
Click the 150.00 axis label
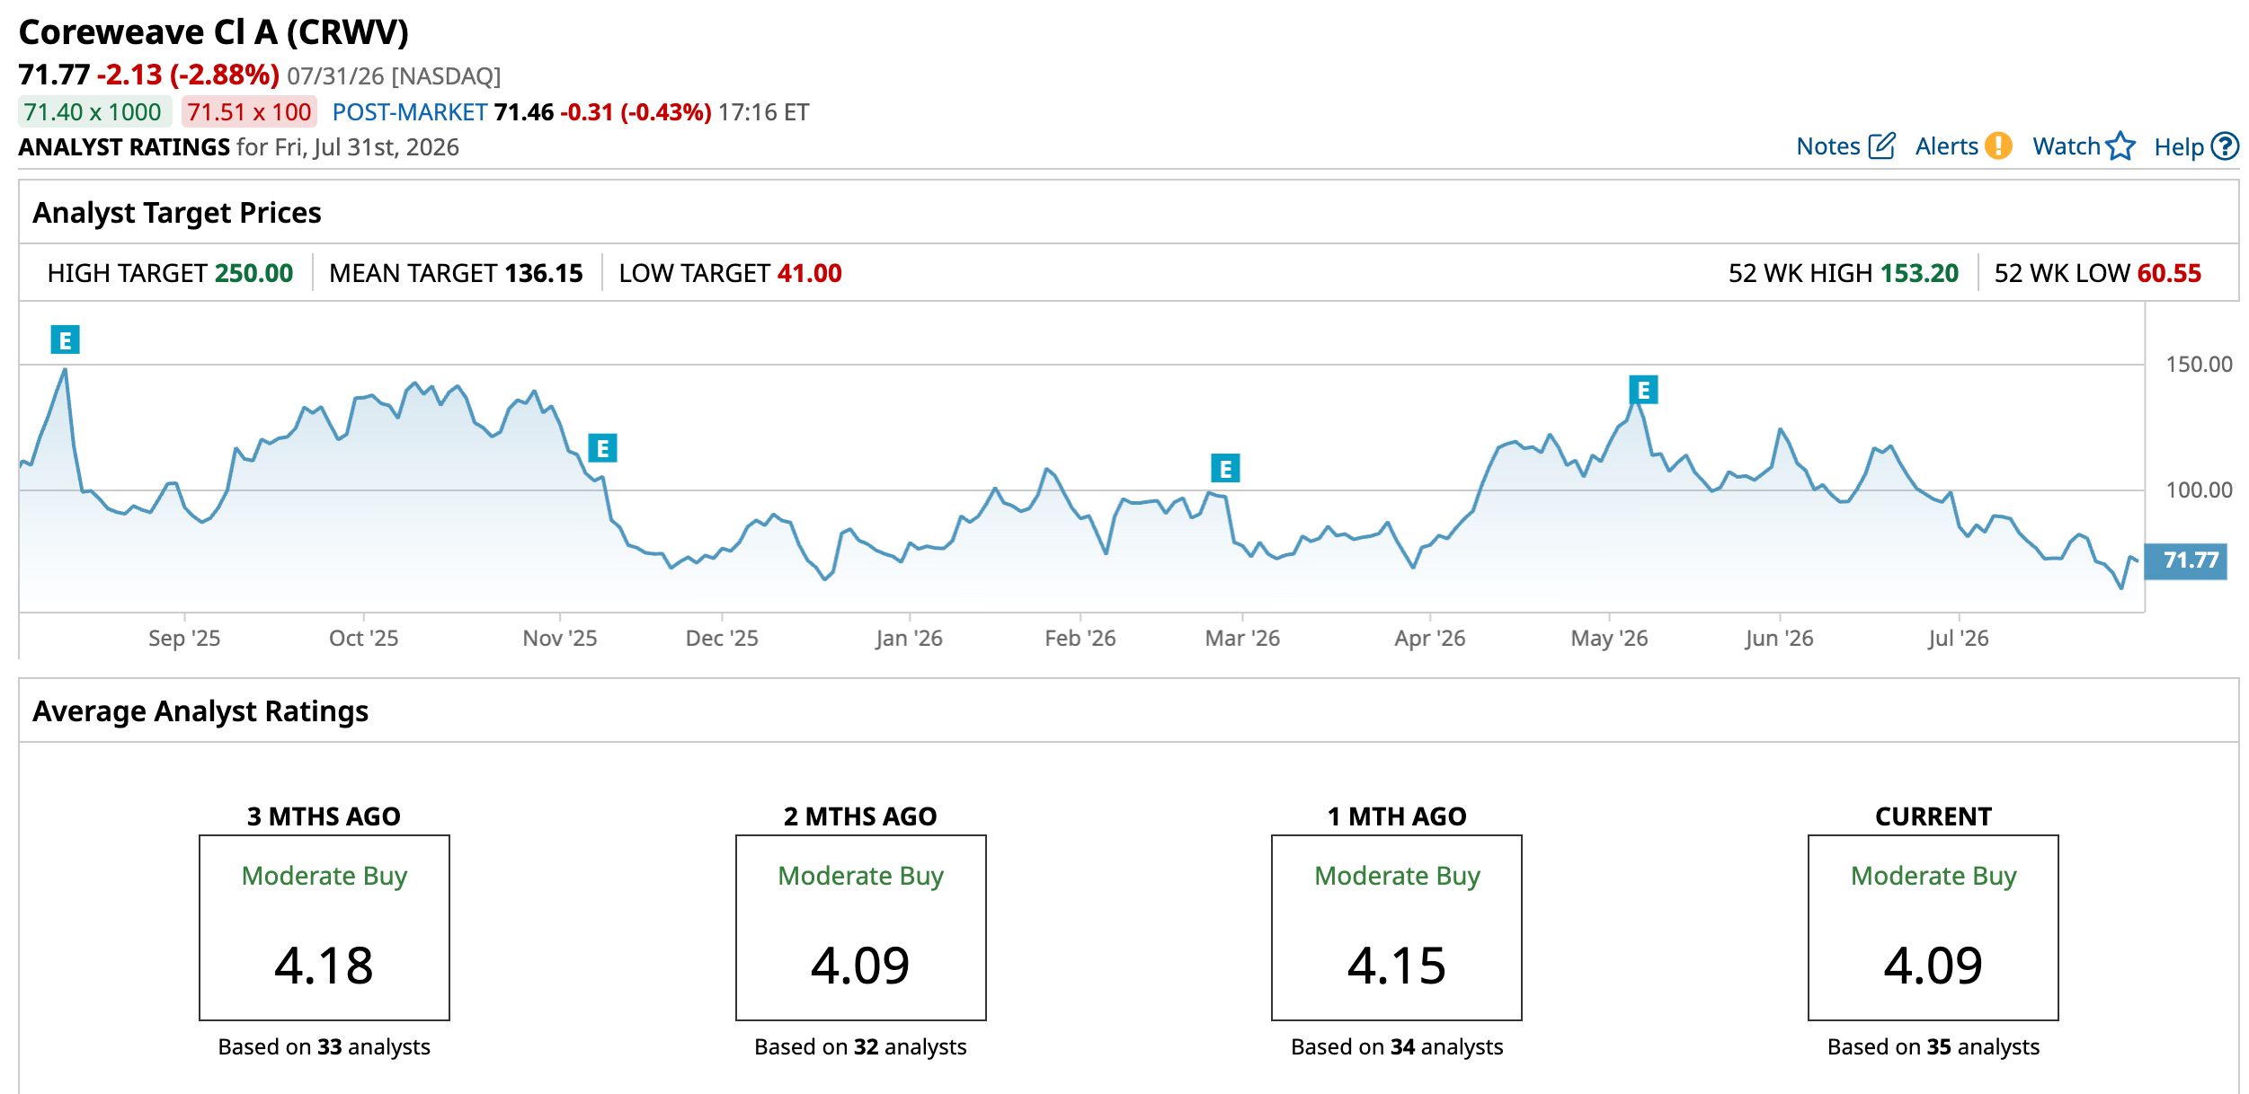(x=2199, y=365)
